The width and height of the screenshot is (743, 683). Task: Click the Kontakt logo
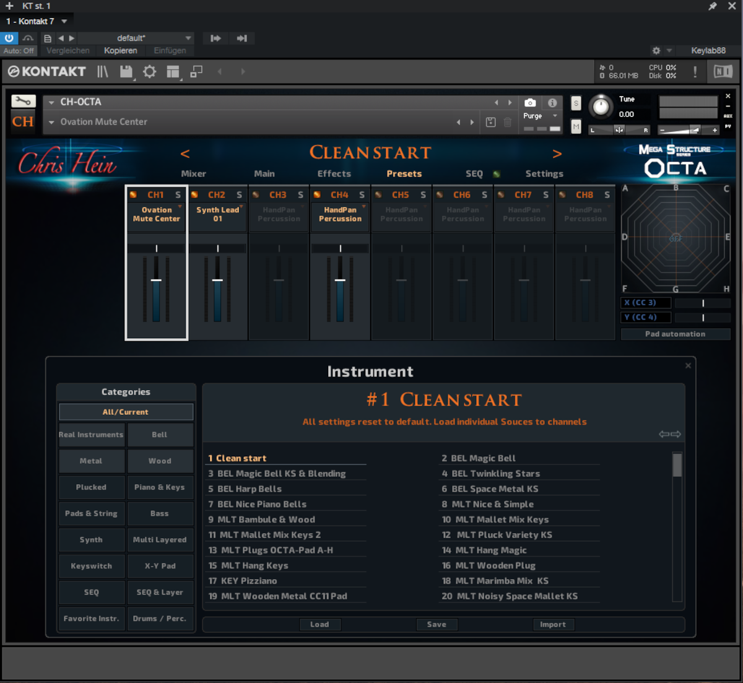coord(47,72)
